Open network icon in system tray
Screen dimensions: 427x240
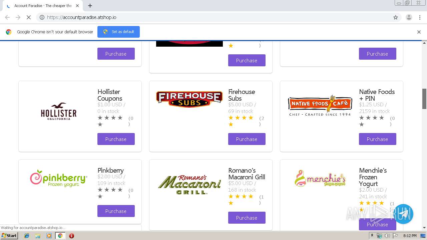(379, 236)
